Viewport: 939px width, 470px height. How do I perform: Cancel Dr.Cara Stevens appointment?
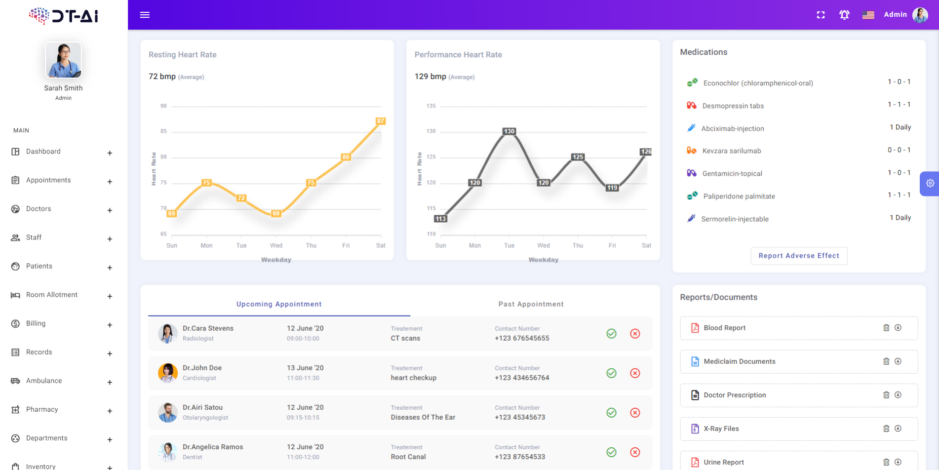(x=635, y=334)
